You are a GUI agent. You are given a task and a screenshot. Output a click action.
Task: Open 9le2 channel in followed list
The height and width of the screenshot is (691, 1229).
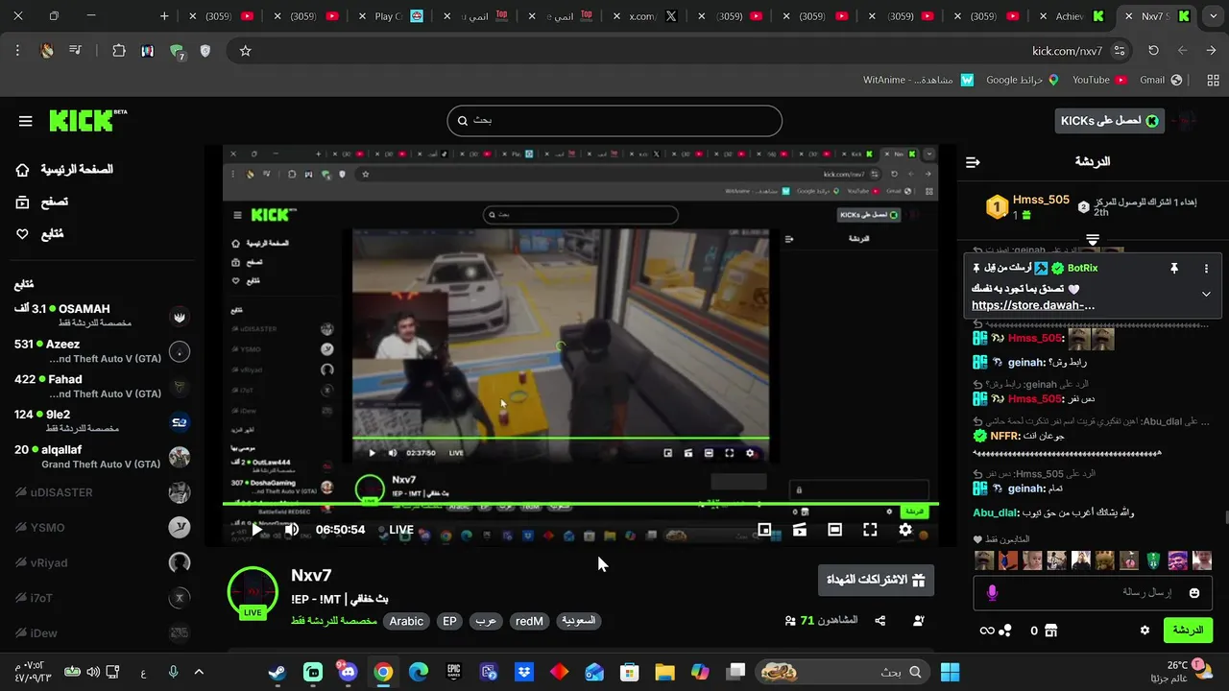101,421
